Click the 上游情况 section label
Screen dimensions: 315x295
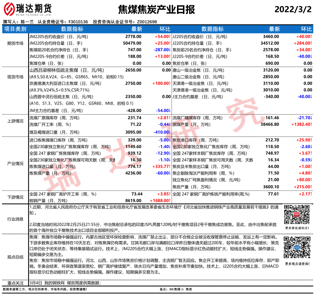15,121
